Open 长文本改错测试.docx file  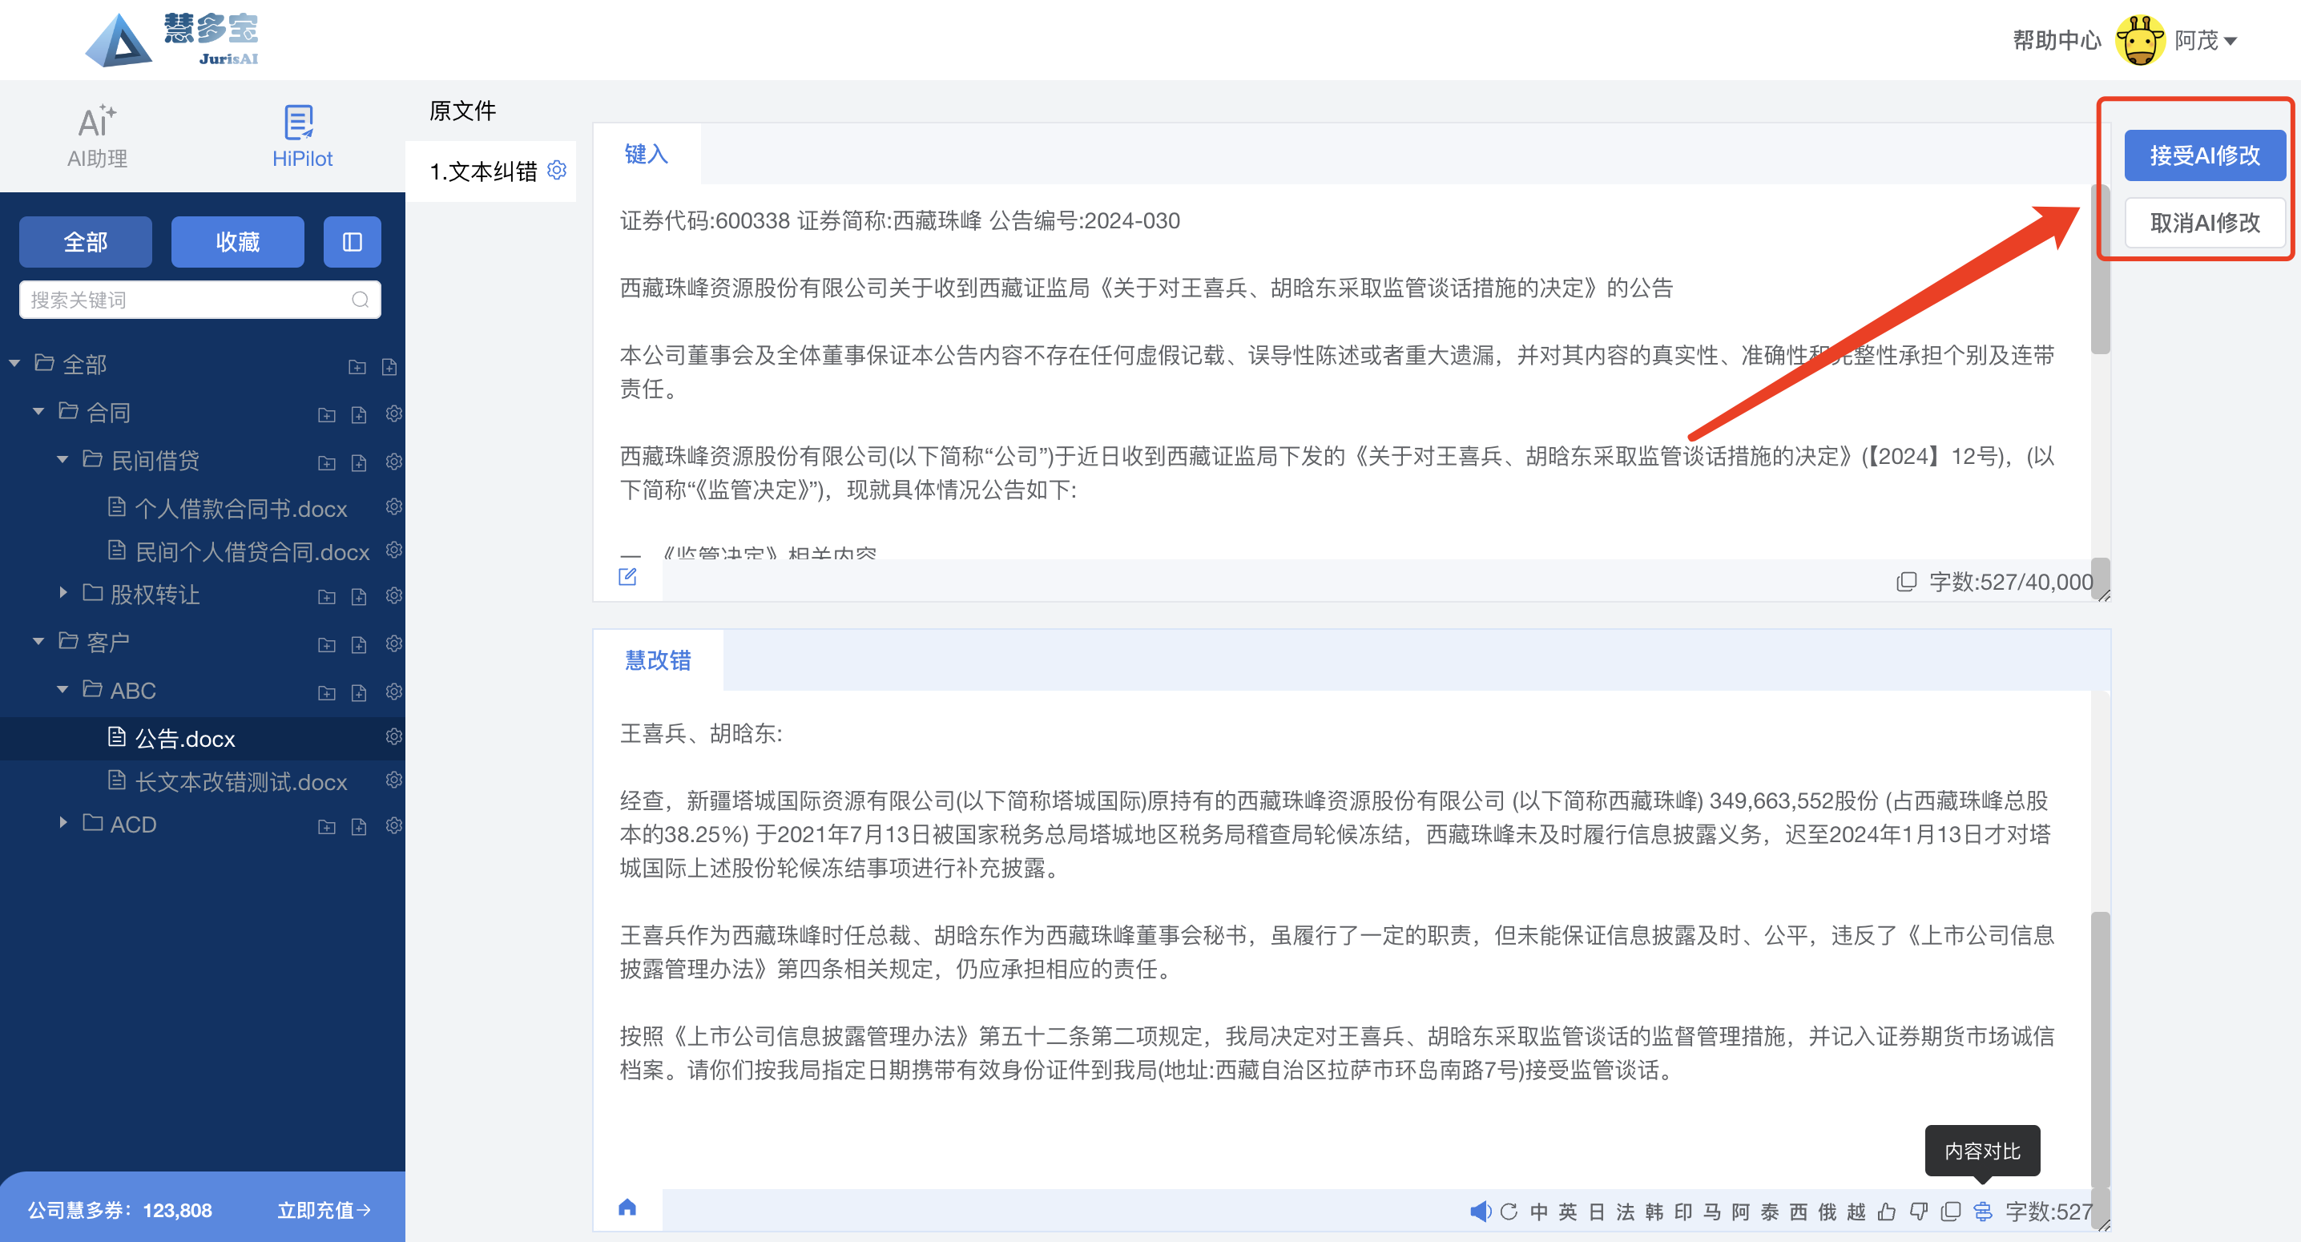point(240,782)
